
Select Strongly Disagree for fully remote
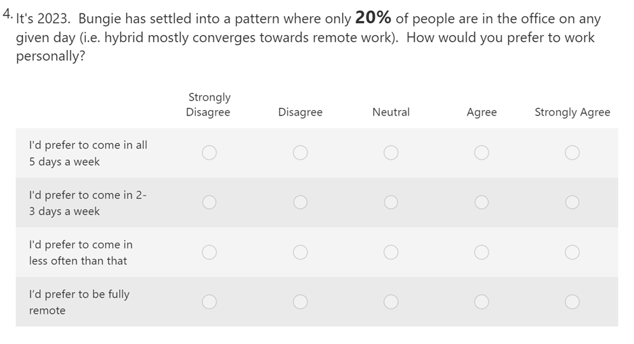point(209,301)
